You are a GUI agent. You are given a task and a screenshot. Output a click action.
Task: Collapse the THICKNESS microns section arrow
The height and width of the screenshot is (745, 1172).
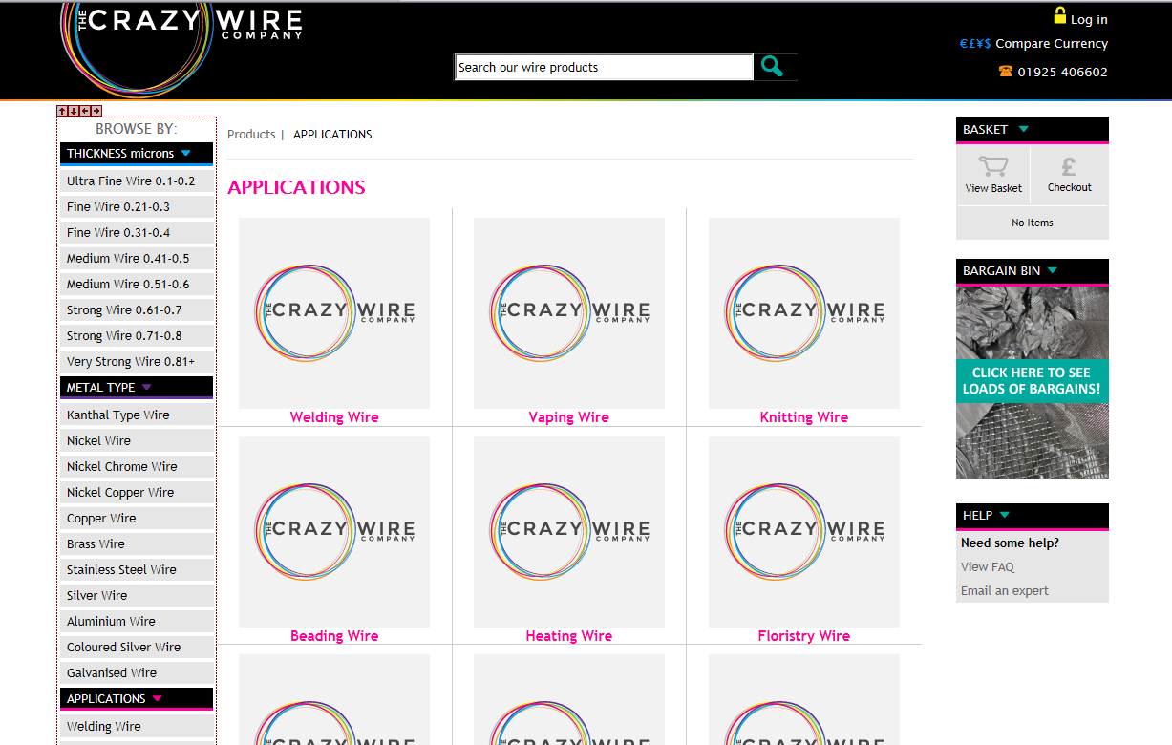186,153
